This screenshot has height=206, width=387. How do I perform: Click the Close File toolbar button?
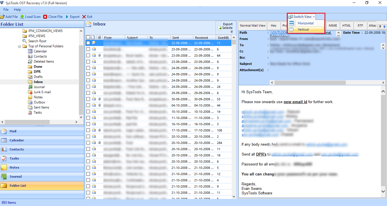53,17
